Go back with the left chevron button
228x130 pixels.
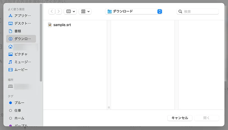click(52, 11)
